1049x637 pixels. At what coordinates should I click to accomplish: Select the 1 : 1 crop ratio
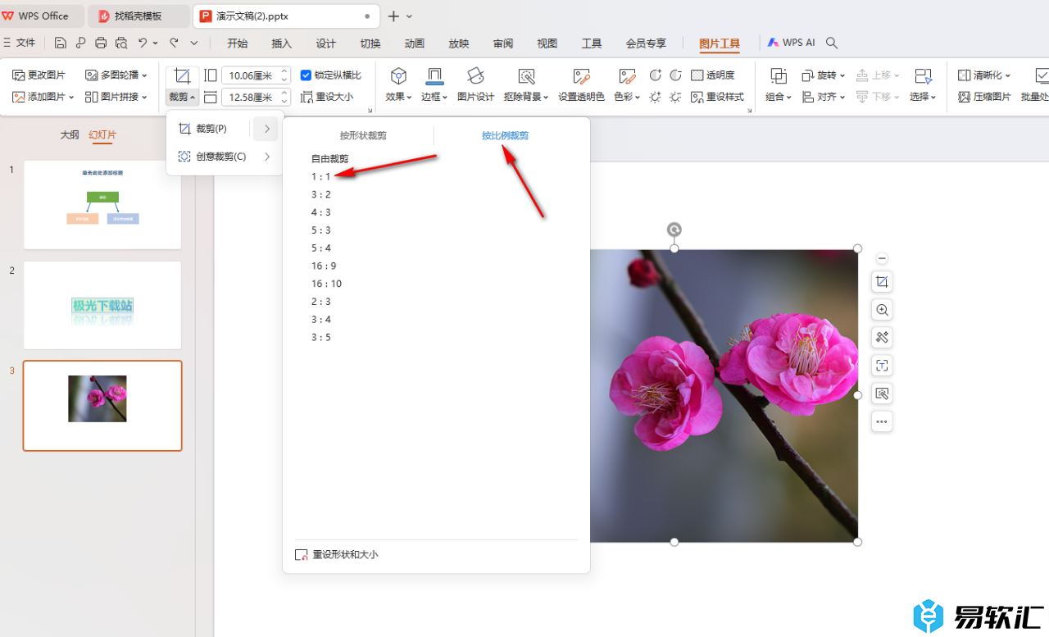(320, 176)
